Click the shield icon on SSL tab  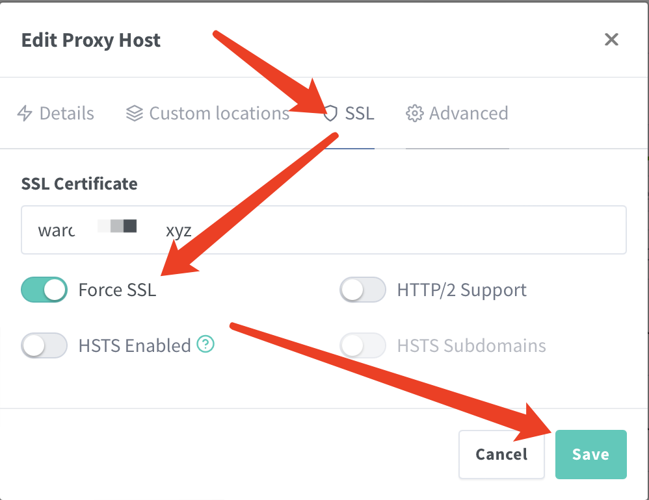331,113
